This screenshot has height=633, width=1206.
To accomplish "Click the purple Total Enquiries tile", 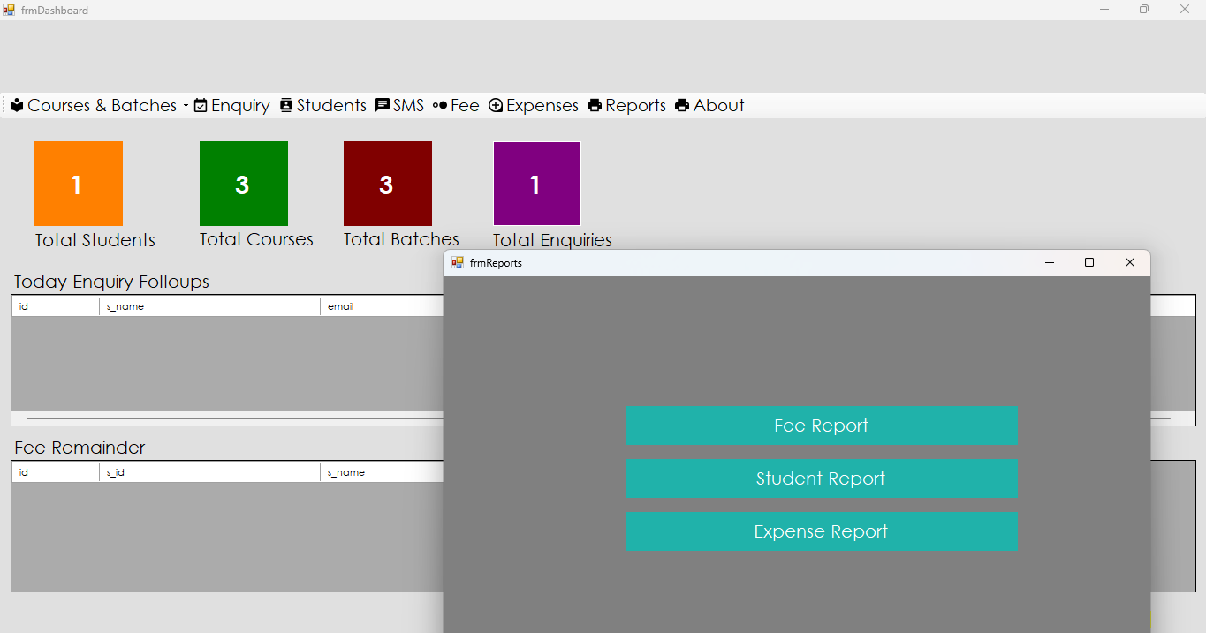I will coord(536,184).
